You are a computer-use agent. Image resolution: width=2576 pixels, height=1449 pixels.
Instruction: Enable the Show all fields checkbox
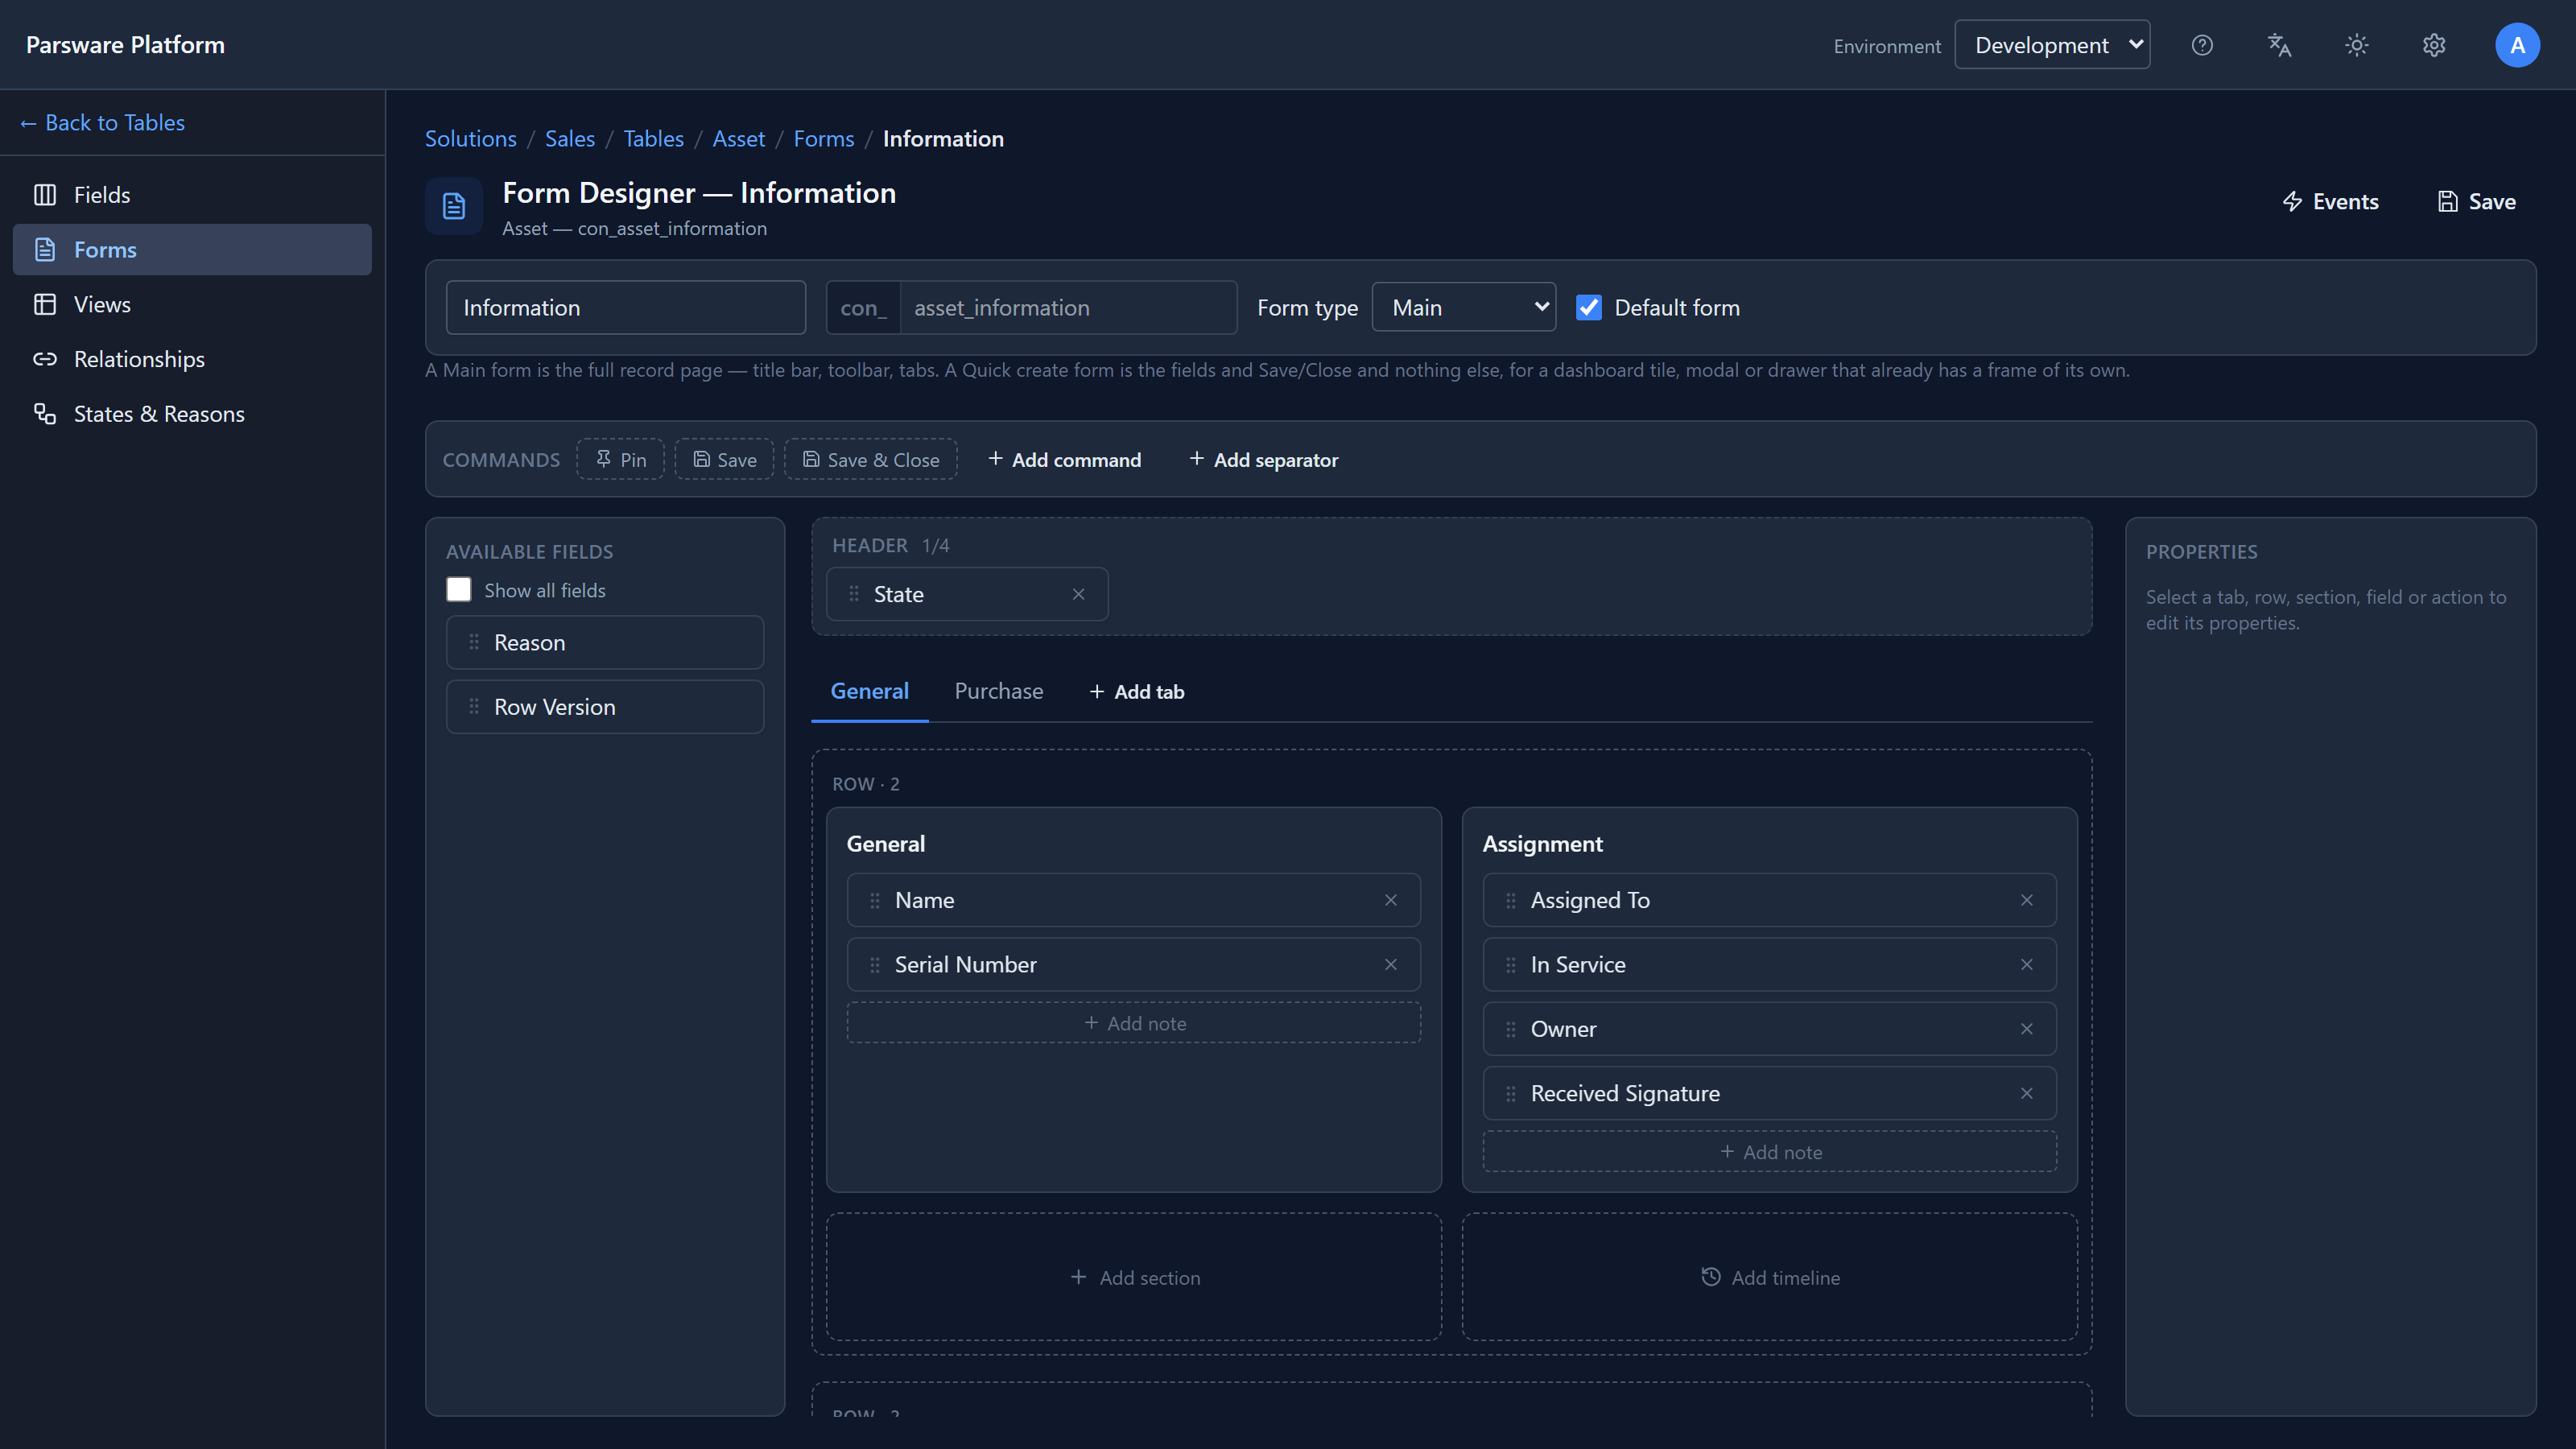[x=458, y=589]
